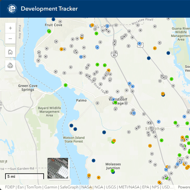The height and width of the screenshot is (190, 190).
Task: Click the Bayard Wildlife Management Area label
Action: (x=49, y=111)
